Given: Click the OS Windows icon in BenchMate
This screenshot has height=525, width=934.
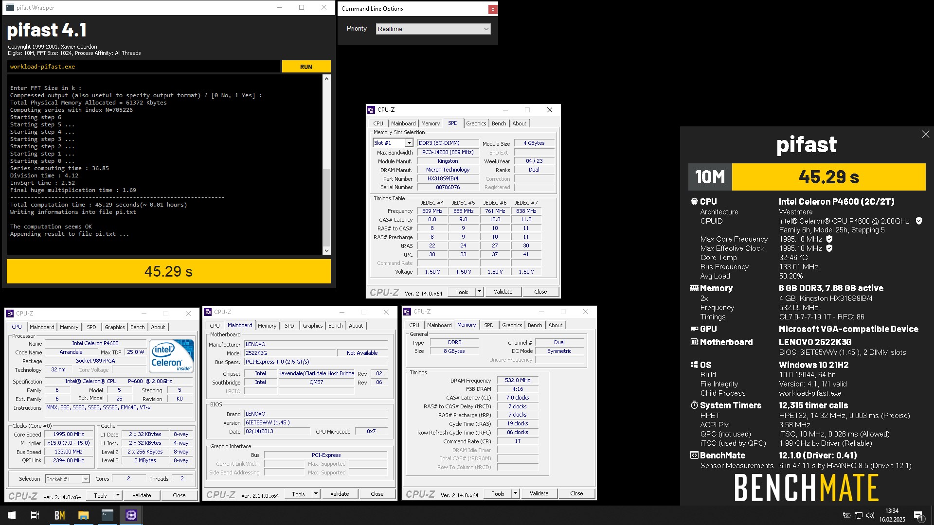Looking at the screenshot, I should [x=694, y=365].
